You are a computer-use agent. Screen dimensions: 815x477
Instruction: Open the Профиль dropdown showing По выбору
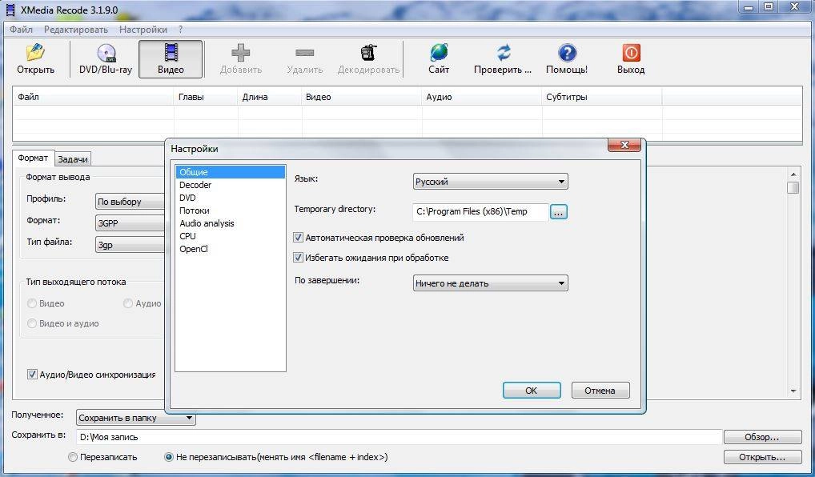pyautogui.click(x=130, y=202)
